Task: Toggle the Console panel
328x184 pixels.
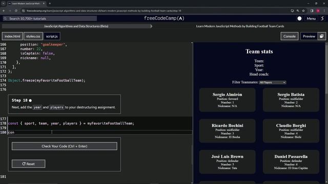Action: coord(289,36)
